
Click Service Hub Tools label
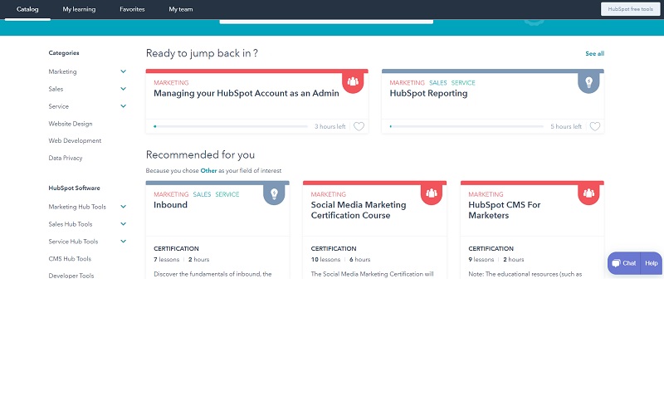(x=73, y=242)
